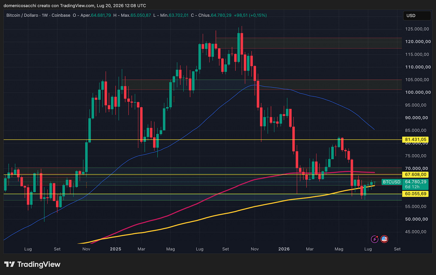
Task: Click the 81.431,05 yellow price label
Action: click(416, 140)
